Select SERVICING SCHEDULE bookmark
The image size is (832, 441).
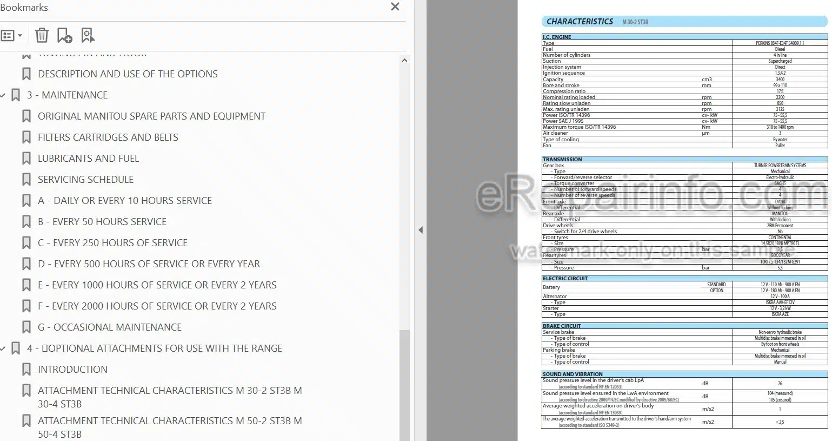85,180
